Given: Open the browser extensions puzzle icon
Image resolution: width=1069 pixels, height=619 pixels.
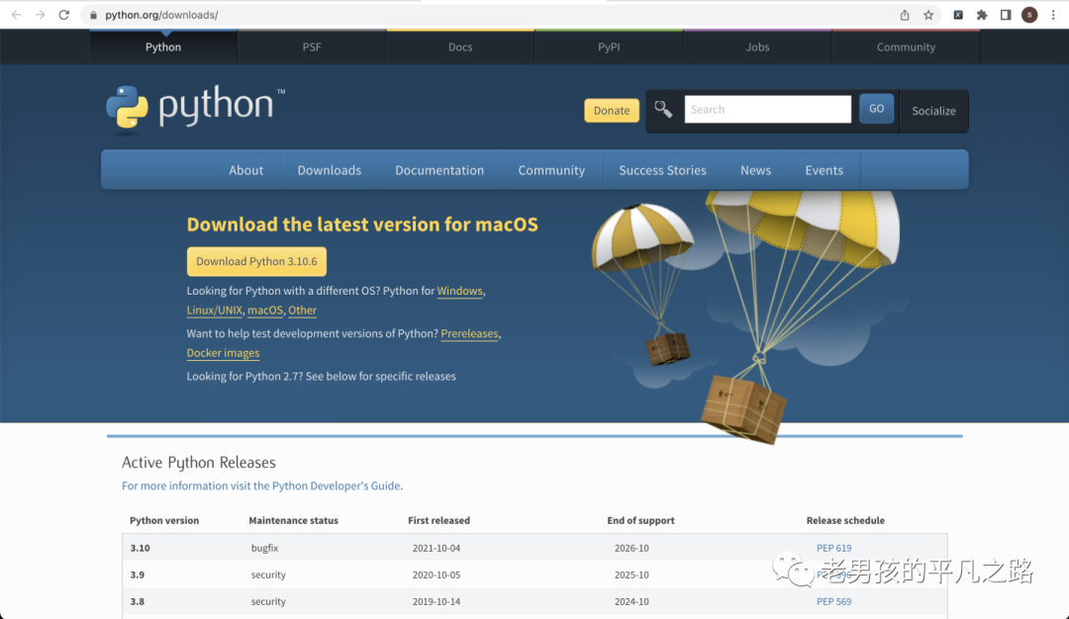Looking at the screenshot, I should [982, 15].
